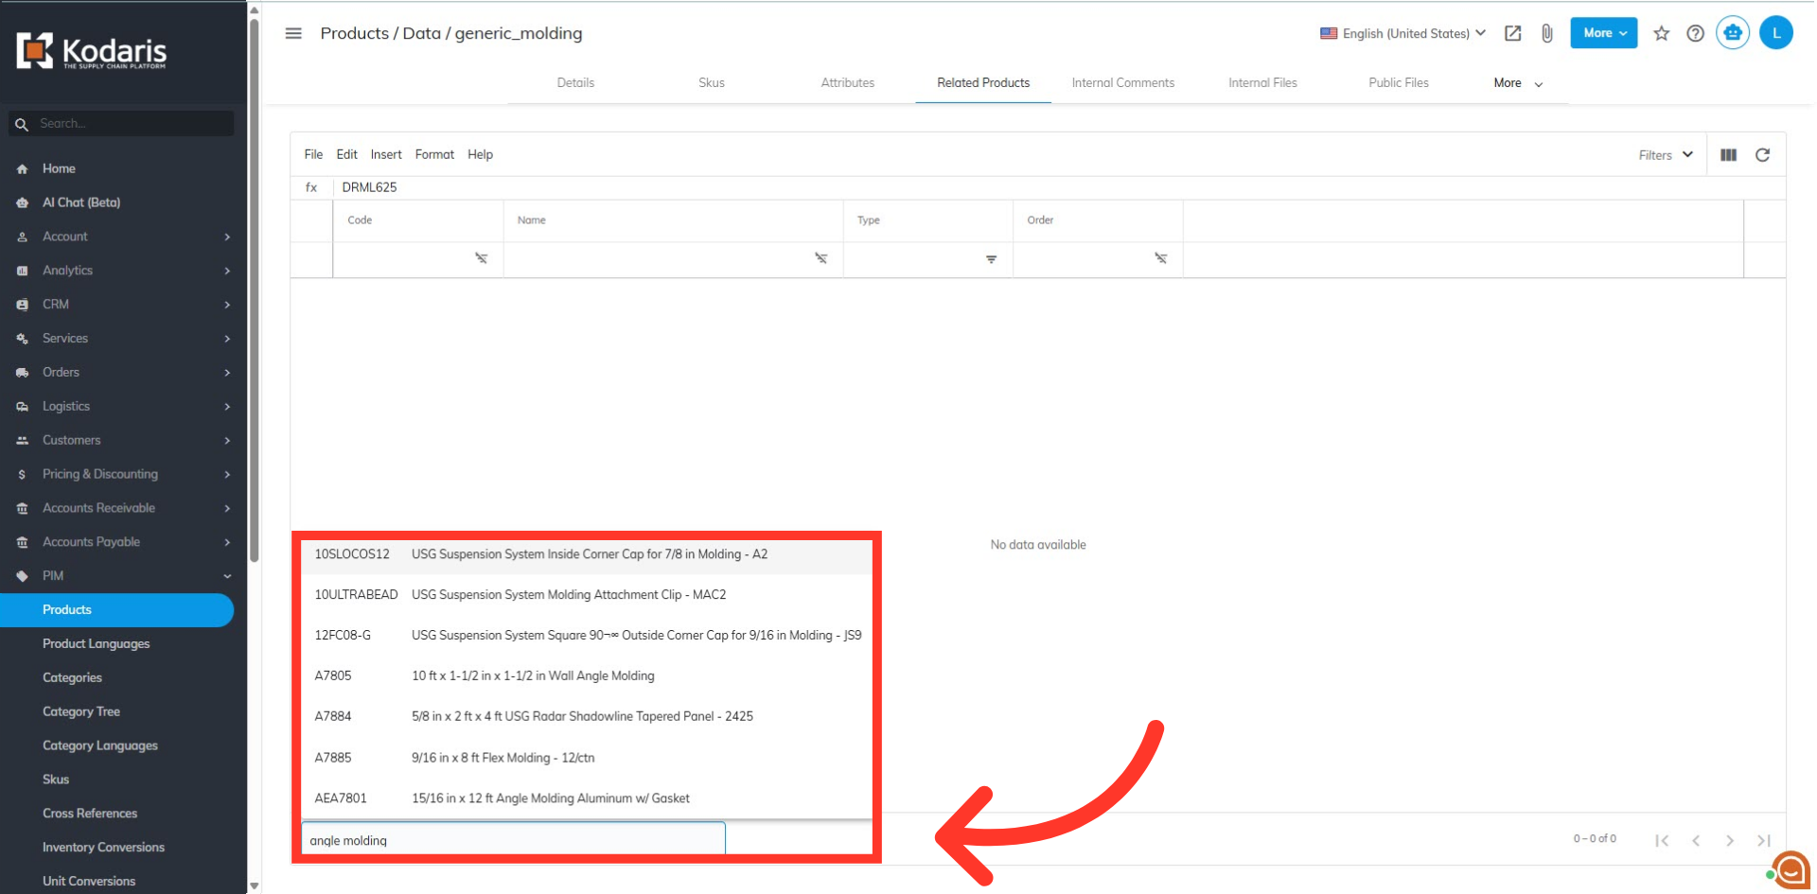Image resolution: width=1817 pixels, height=894 pixels.
Task: Go to previous page of results
Action: [x=1696, y=840]
